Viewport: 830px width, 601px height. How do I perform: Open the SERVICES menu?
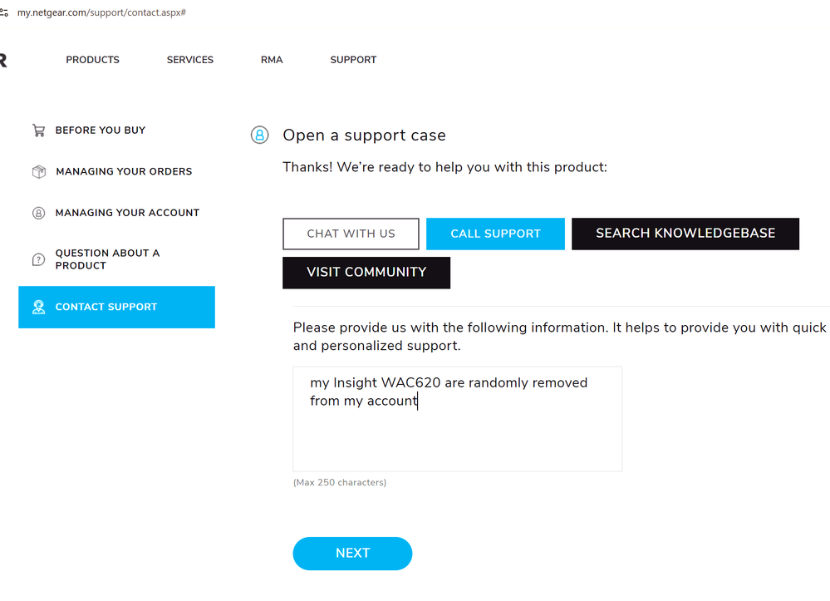[190, 60]
